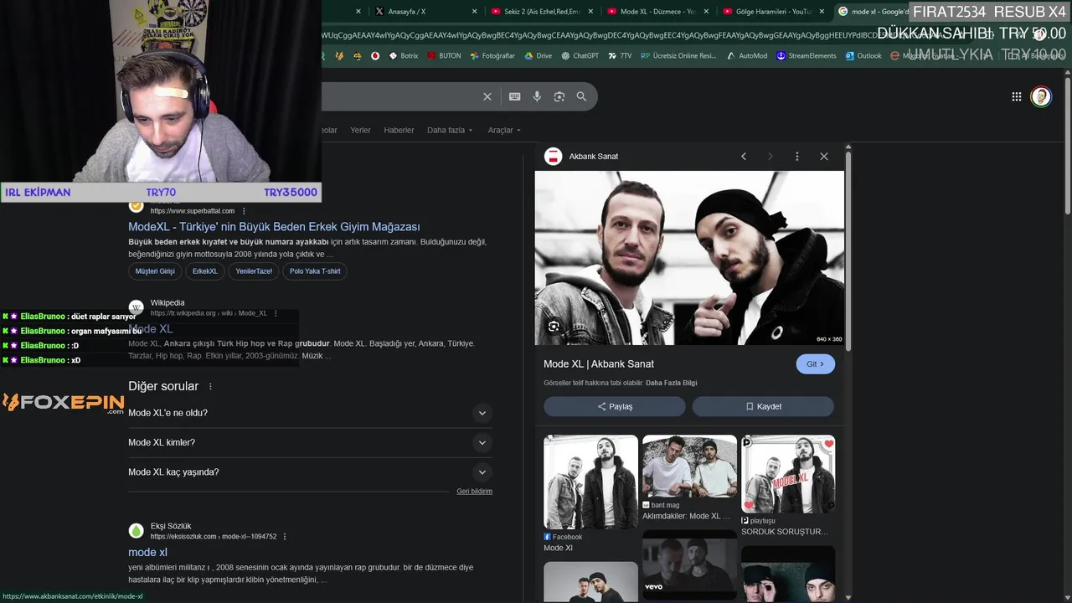Screen dimensions: 1072x603
Task: Open Daha Fazla Bilgi copyright link
Action: click(671, 383)
